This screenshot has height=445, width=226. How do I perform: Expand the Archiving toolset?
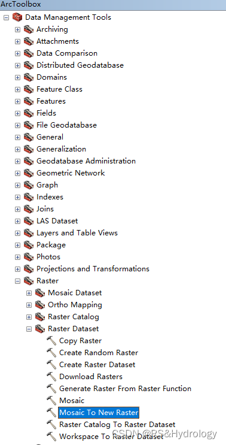click(x=17, y=29)
